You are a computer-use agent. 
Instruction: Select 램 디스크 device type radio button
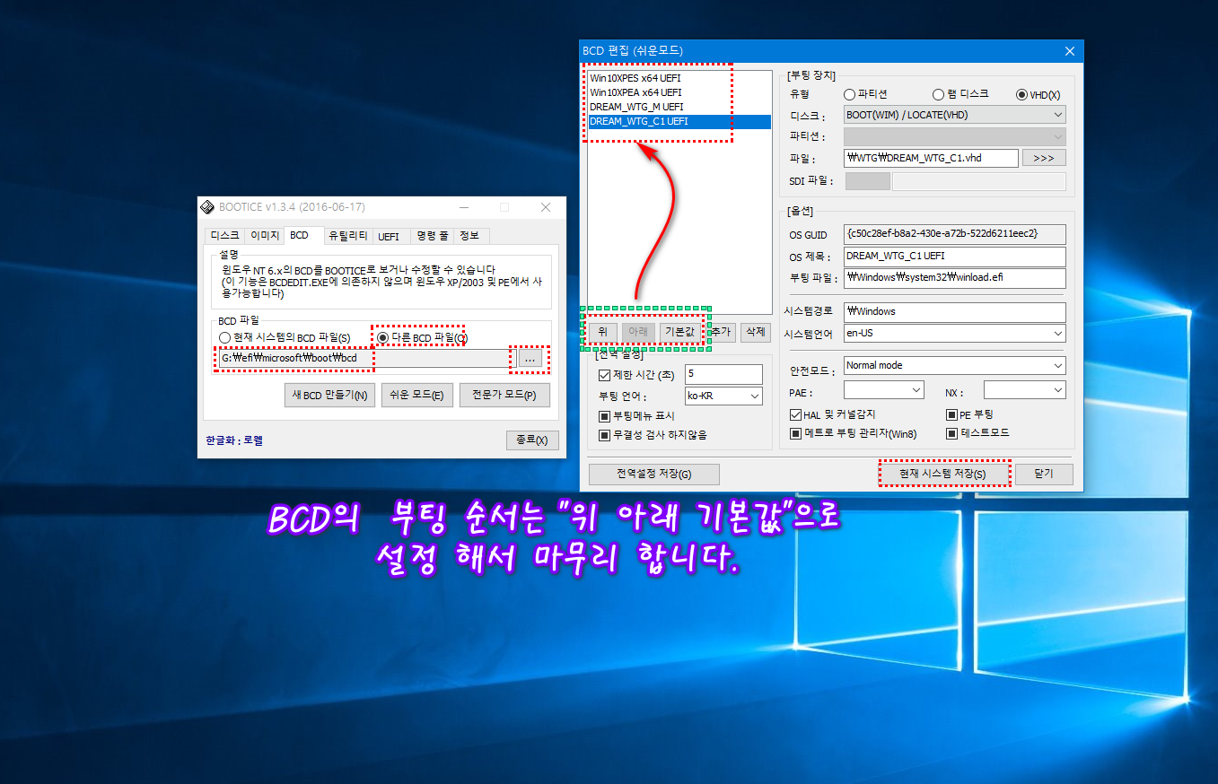pyautogui.click(x=960, y=94)
